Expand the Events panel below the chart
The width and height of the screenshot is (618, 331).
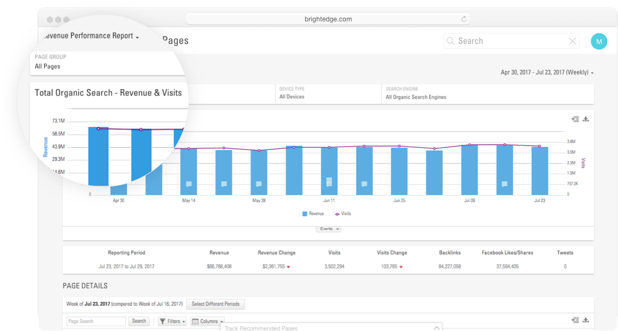click(328, 229)
